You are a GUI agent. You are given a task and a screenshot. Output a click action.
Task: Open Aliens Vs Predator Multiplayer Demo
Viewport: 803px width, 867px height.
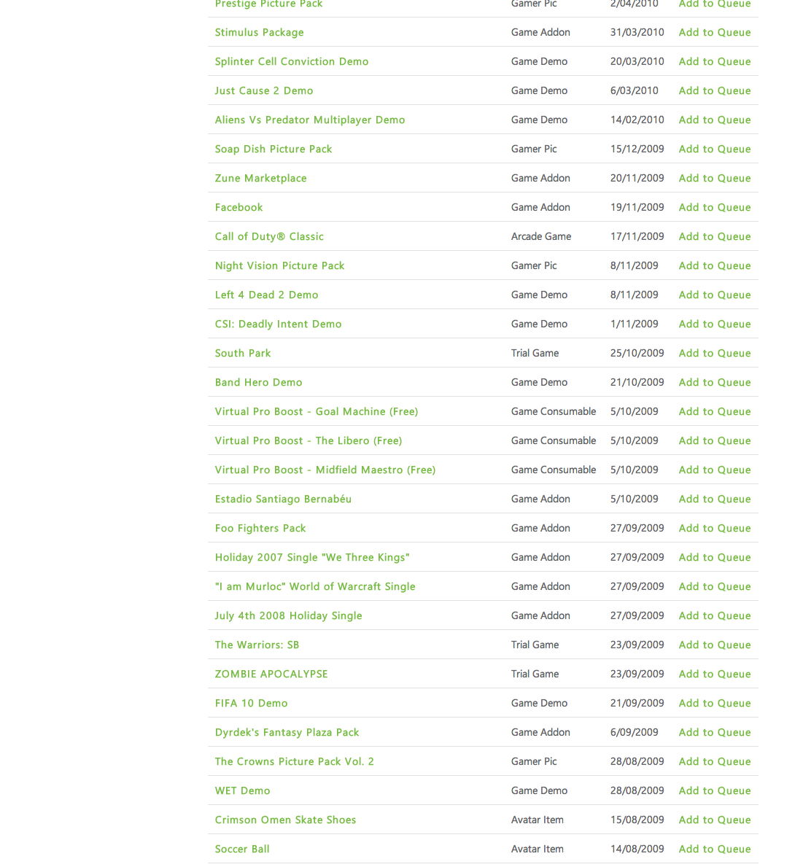[310, 120]
